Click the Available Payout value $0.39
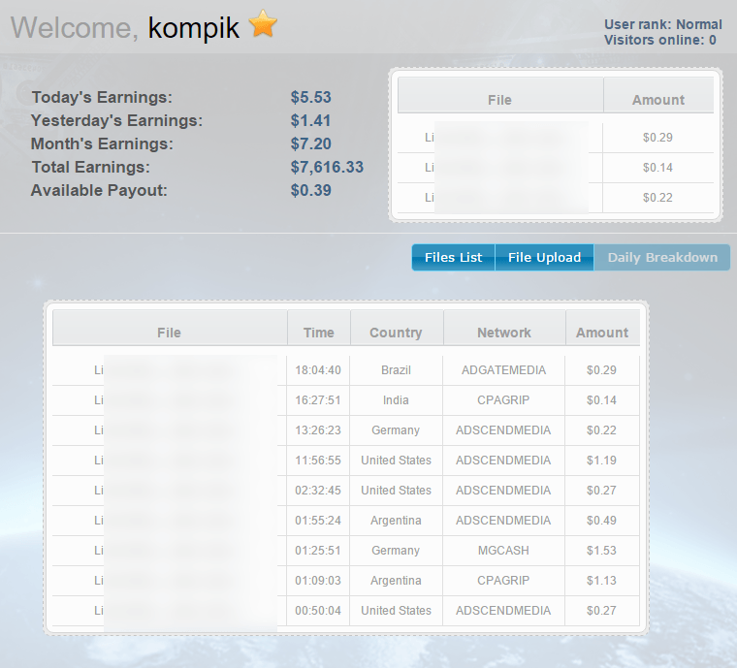This screenshot has height=668, width=737. pos(310,190)
